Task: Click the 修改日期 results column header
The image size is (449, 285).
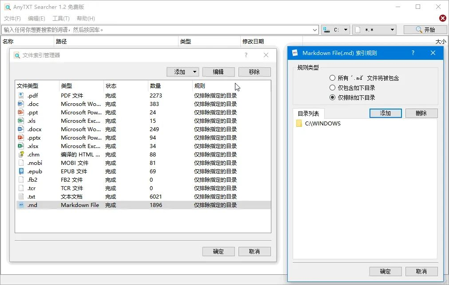Action: (271, 42)
